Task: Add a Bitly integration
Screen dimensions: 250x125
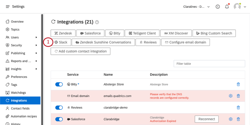Action: 115,33
